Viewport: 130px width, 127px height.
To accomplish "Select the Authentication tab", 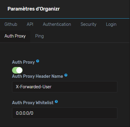I will point(57,24).
